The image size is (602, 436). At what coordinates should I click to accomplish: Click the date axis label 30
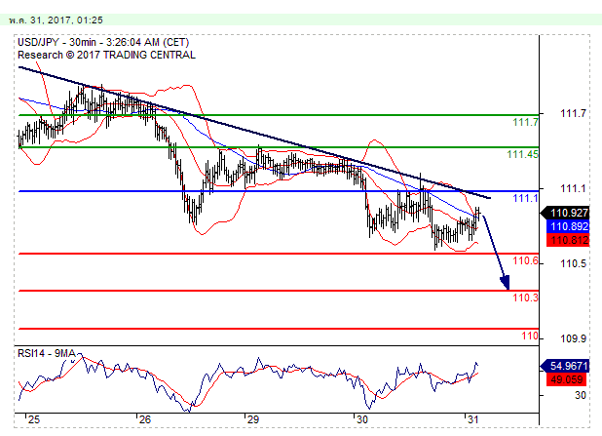[x=361, y=419]
